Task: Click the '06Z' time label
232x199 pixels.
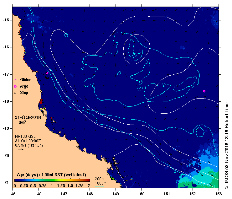Action: 23,122
